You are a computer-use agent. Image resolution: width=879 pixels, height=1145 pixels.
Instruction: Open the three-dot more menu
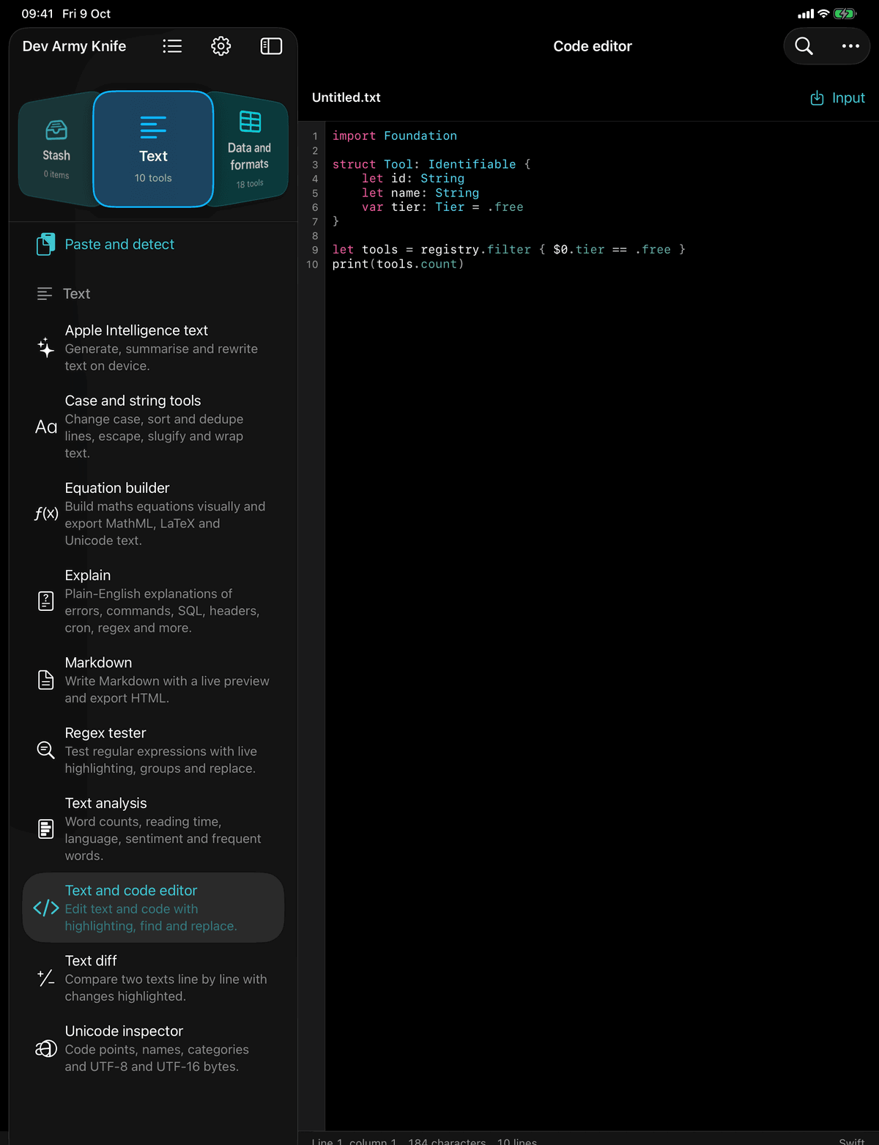click(x=850, y=46)
